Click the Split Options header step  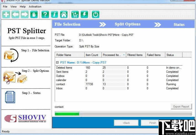click(128, 24)
